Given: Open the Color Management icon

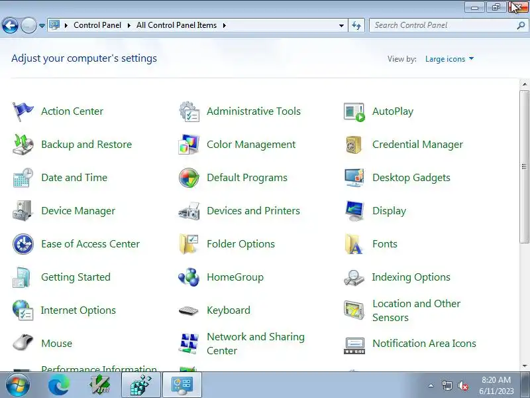Looking at the screenshot, I should click(x=189, y=145).
